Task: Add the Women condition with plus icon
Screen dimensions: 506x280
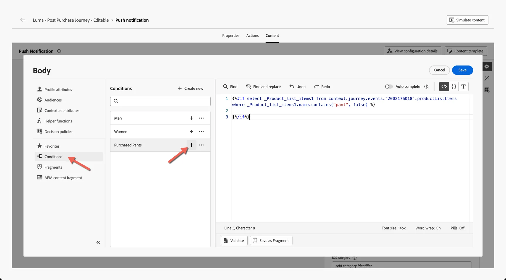Action: coord(192,132)
